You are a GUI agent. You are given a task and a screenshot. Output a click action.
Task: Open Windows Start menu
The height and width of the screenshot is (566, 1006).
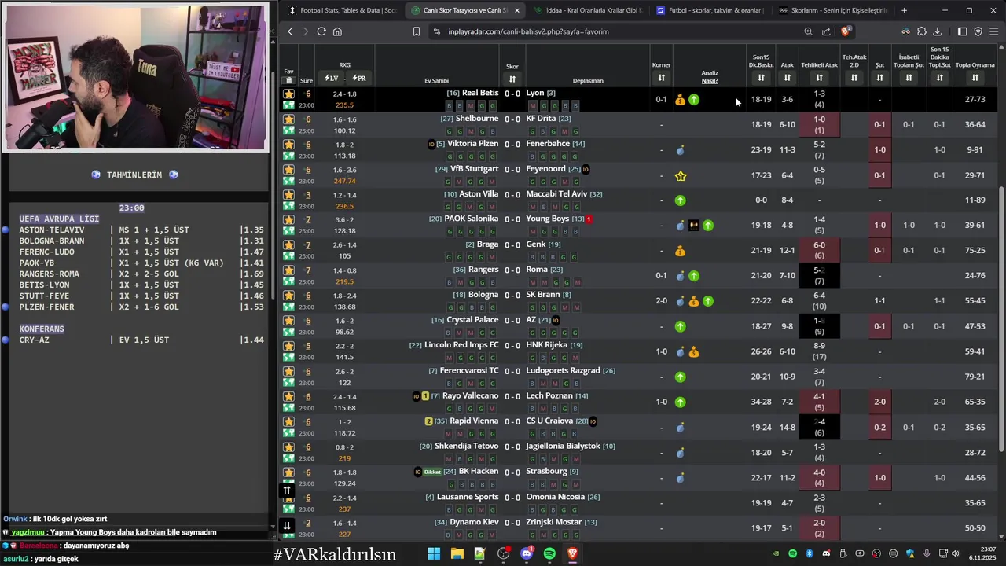click(x=434, y=553)
